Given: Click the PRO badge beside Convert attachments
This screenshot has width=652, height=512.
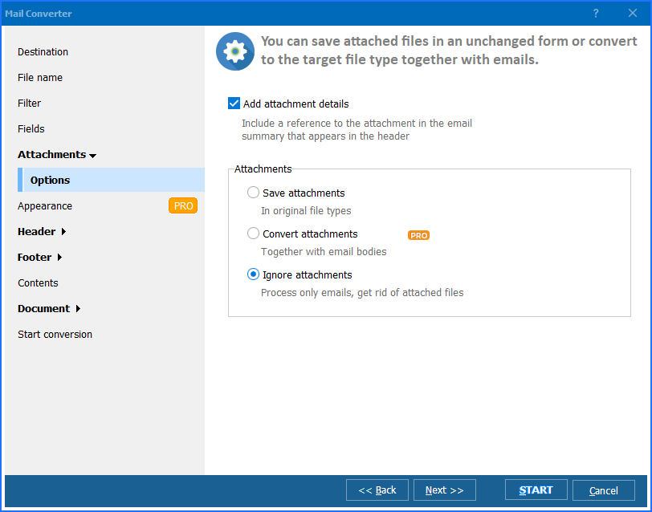Looking at the screenshot, I should [418, 235].
